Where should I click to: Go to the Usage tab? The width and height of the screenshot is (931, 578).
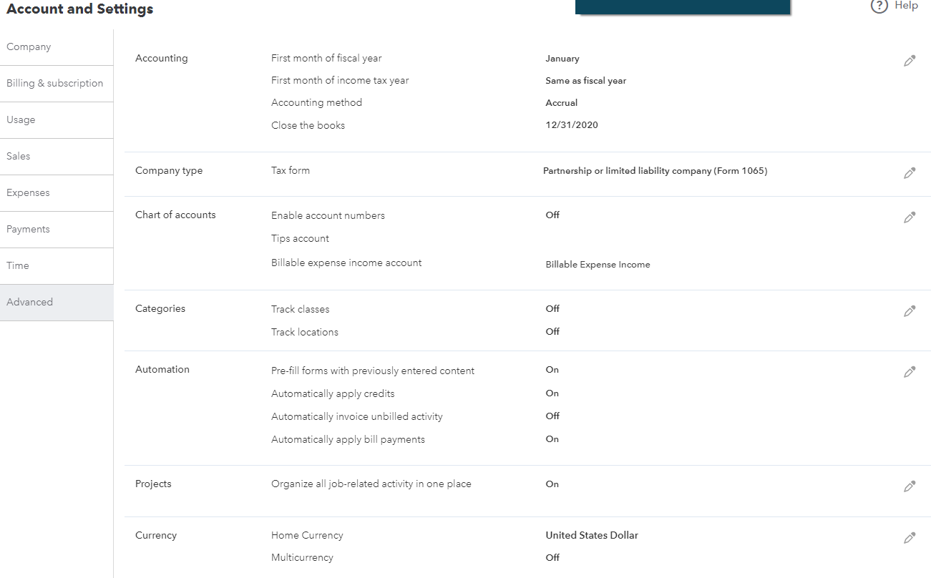coord(21,120)
